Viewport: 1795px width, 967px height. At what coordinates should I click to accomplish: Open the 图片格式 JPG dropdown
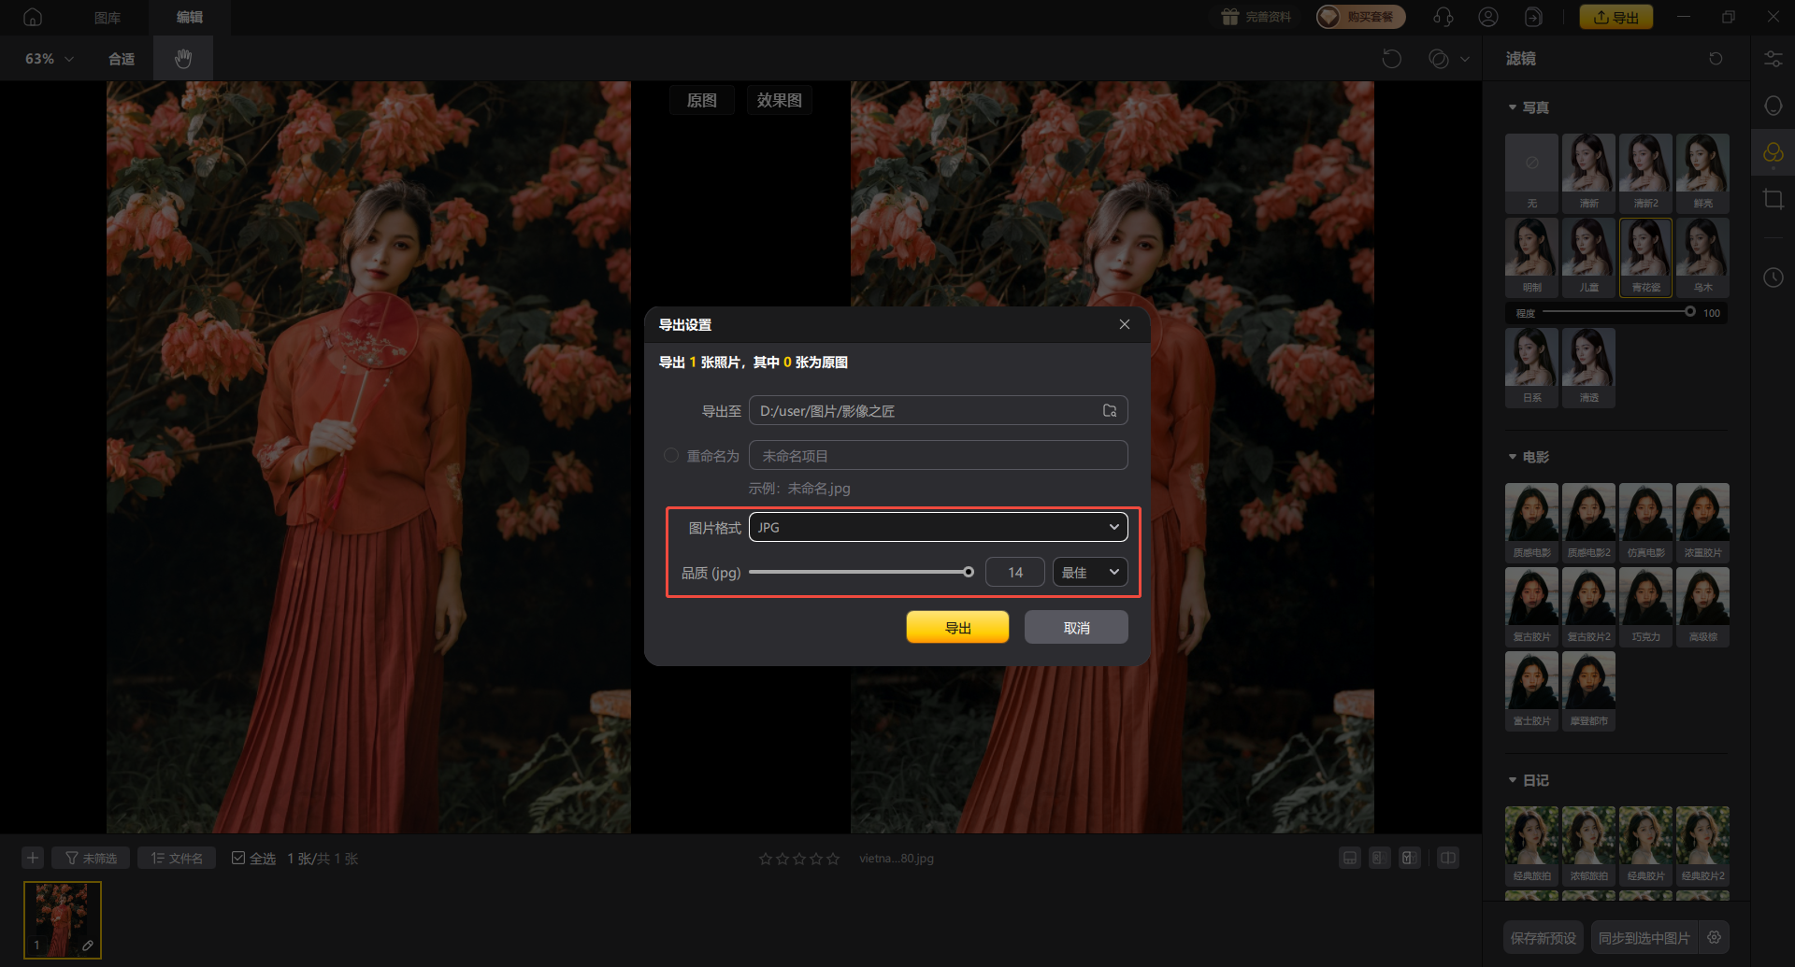coord(938,527)
